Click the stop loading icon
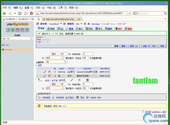 [26, 13]
